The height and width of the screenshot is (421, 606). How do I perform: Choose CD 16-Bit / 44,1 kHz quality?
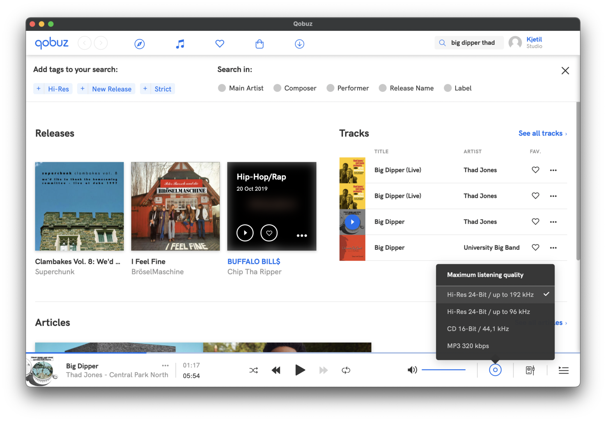click(x=495, y=329)
